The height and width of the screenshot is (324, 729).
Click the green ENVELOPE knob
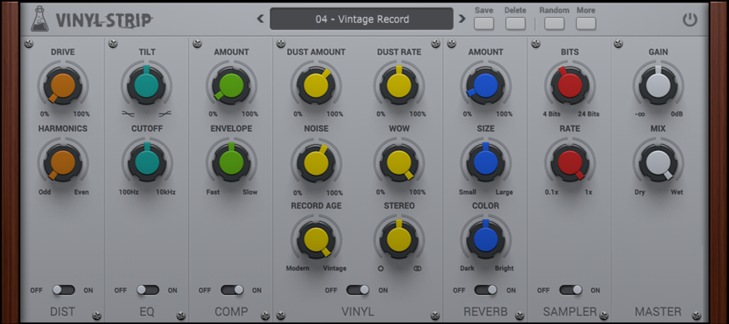coord(232,162)
